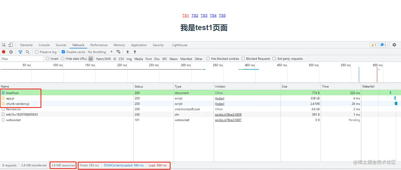The image size is (401, 170).
Task: Sort requests by the Name column header
Action: click(67, 86)
